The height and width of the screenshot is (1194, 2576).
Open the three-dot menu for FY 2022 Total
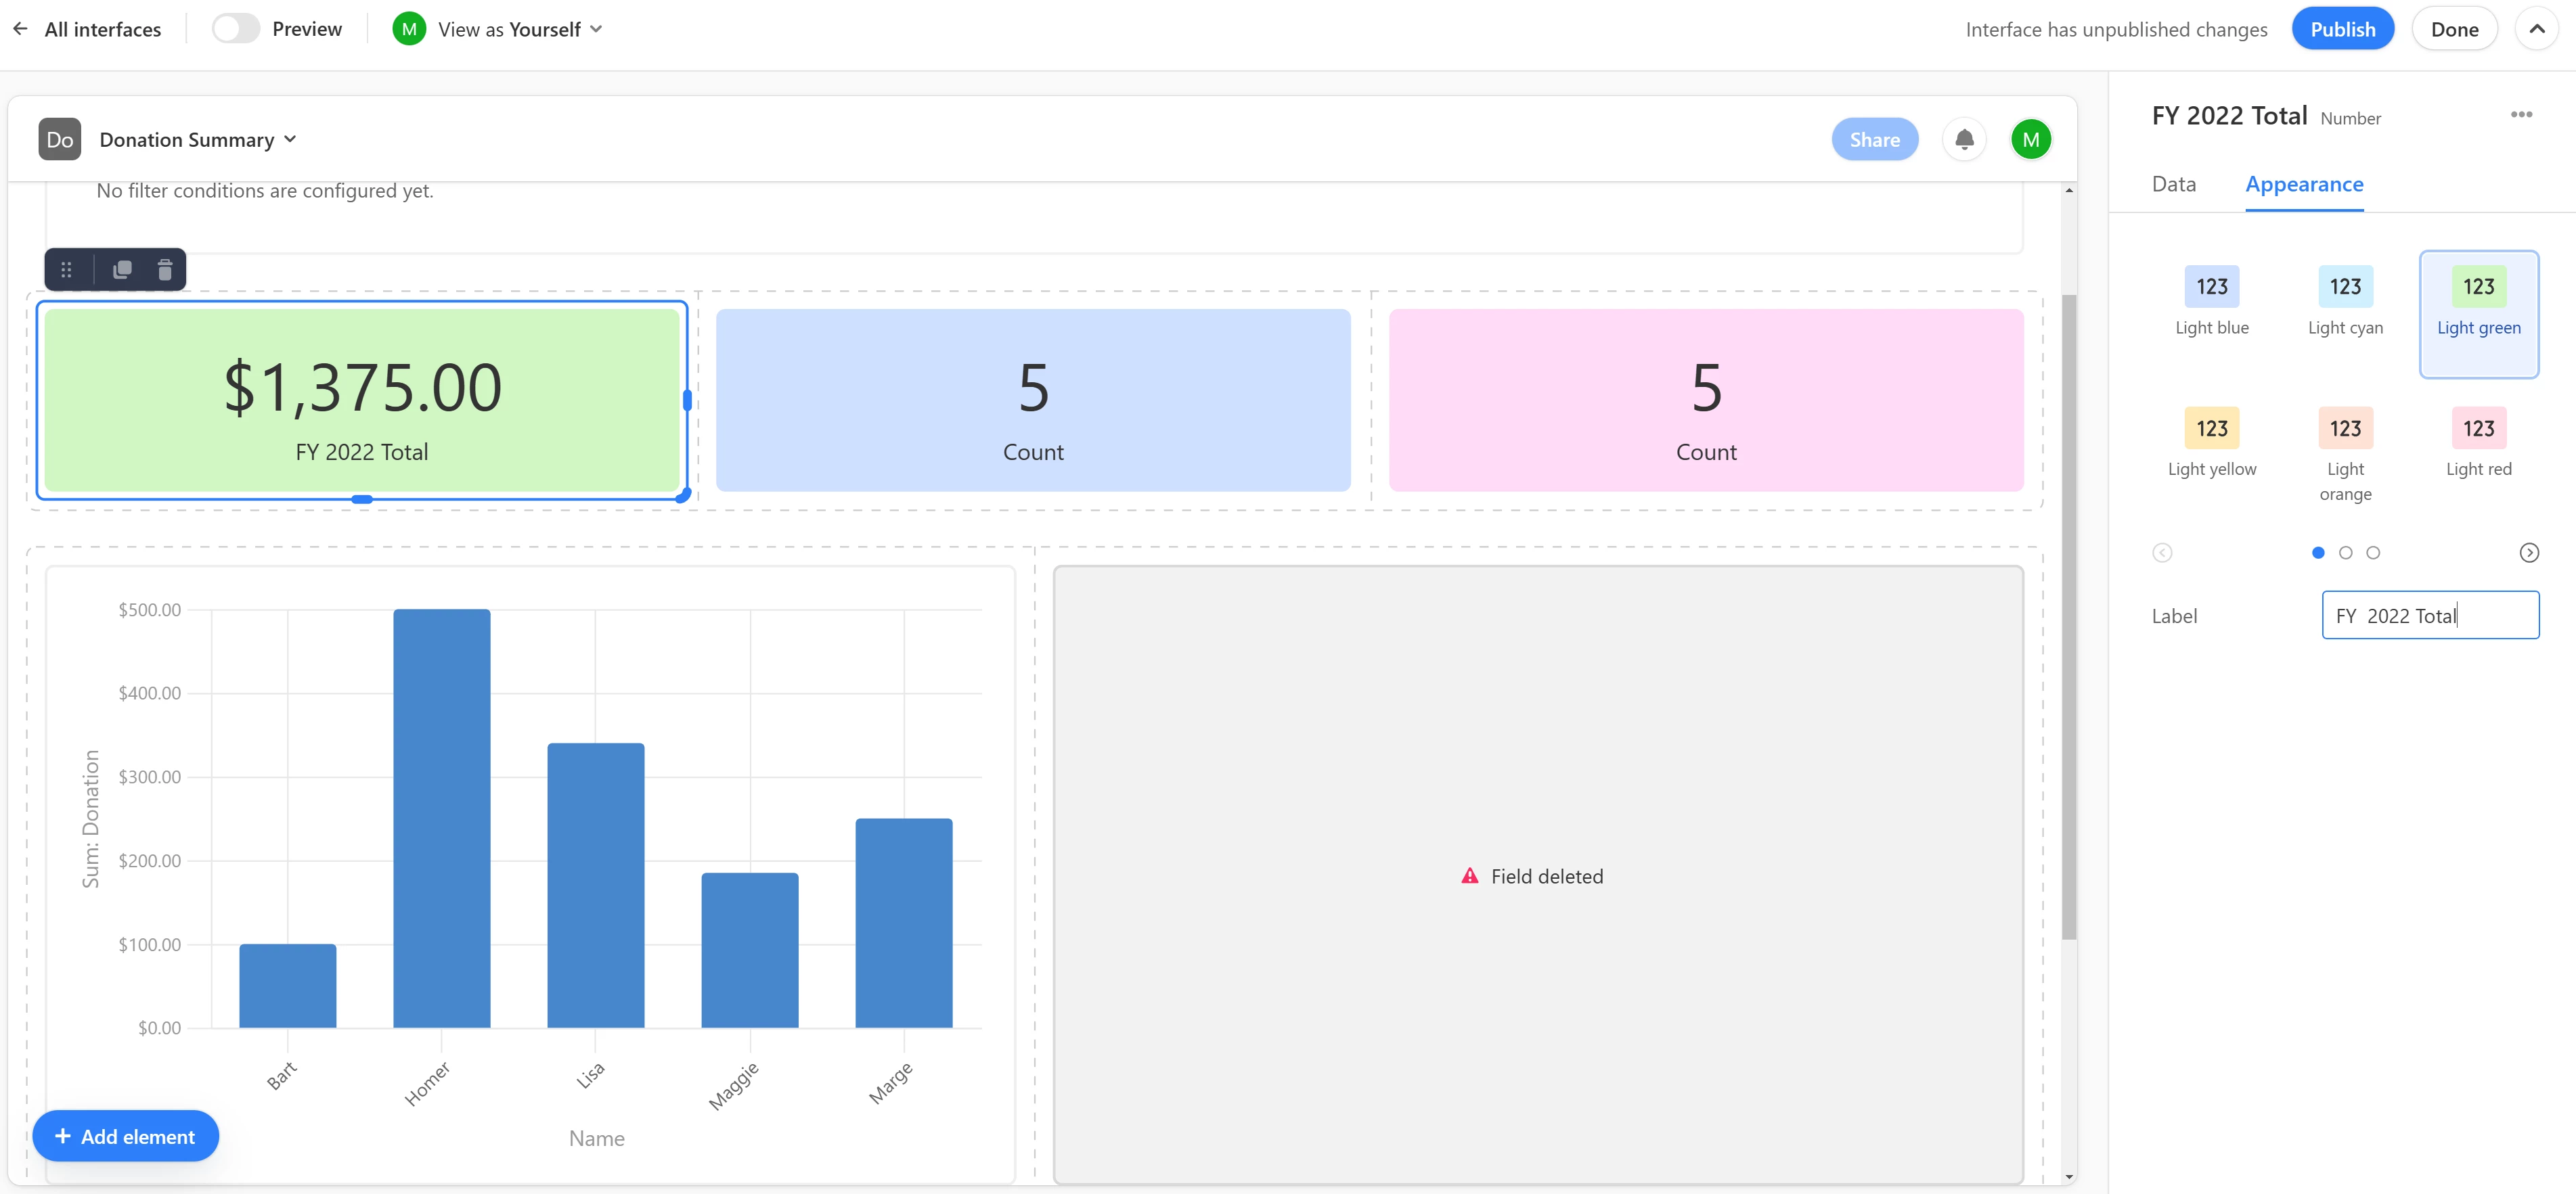pos(2521,115)
